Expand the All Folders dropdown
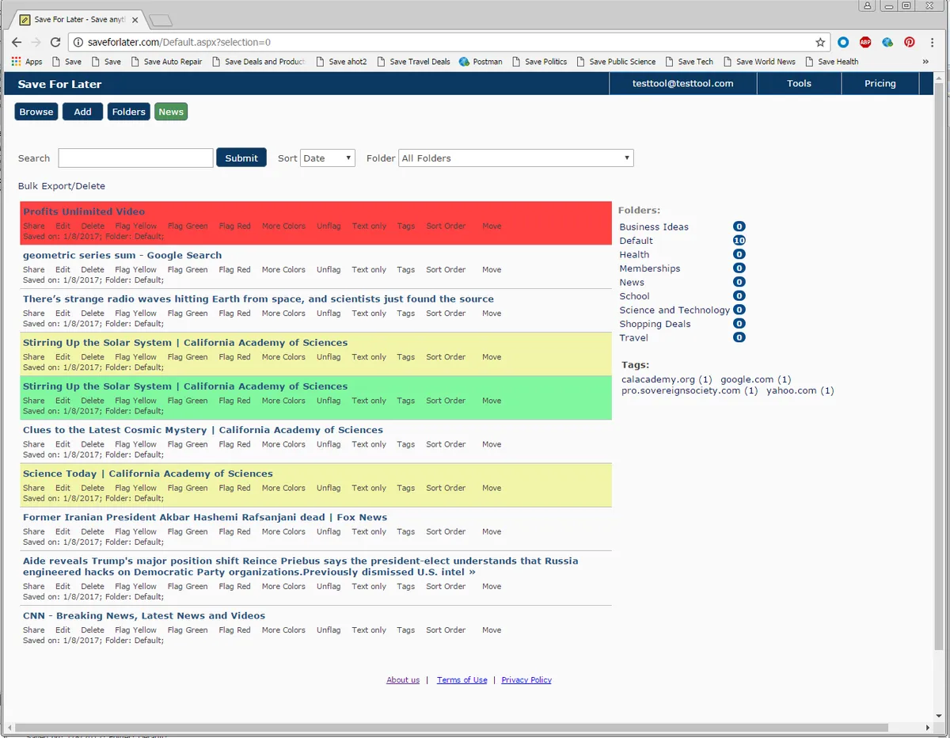 [x=515, y=158]
